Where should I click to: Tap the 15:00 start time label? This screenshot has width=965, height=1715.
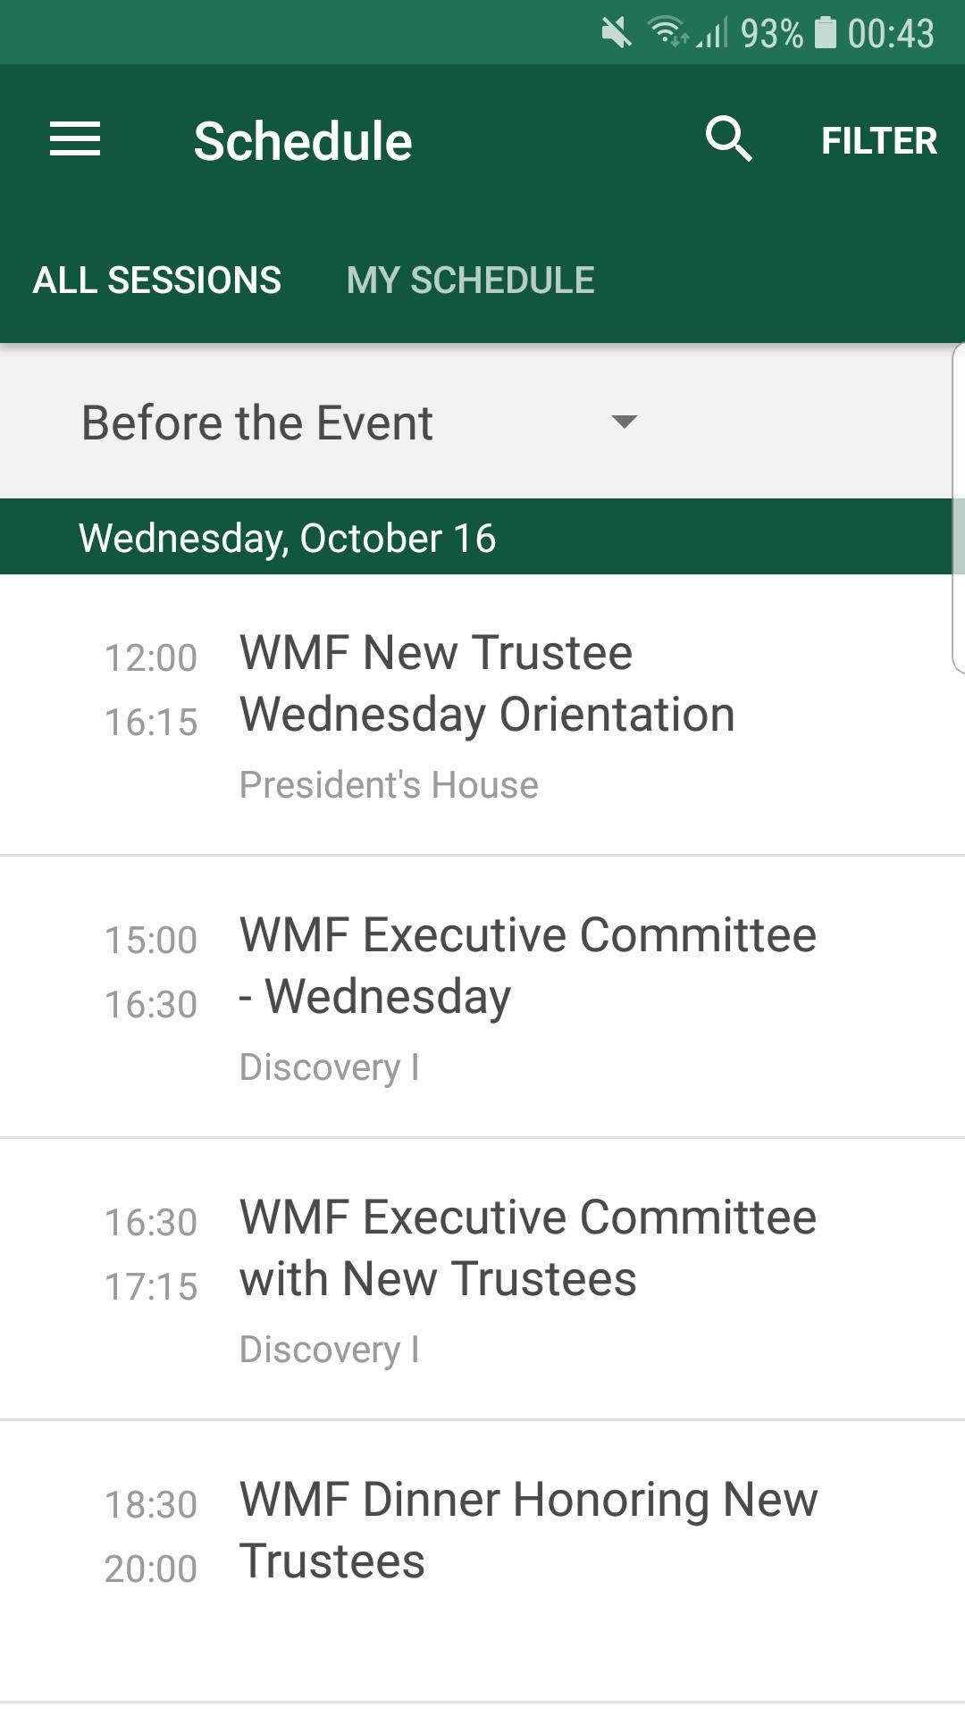click(x=151, y=940)
